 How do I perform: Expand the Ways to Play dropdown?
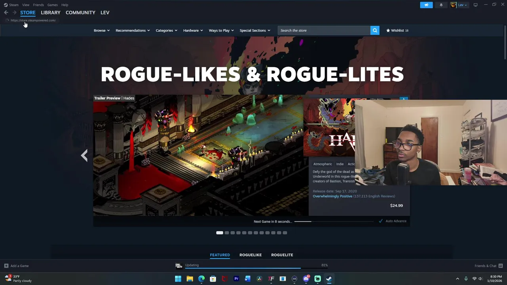(221, 30)
